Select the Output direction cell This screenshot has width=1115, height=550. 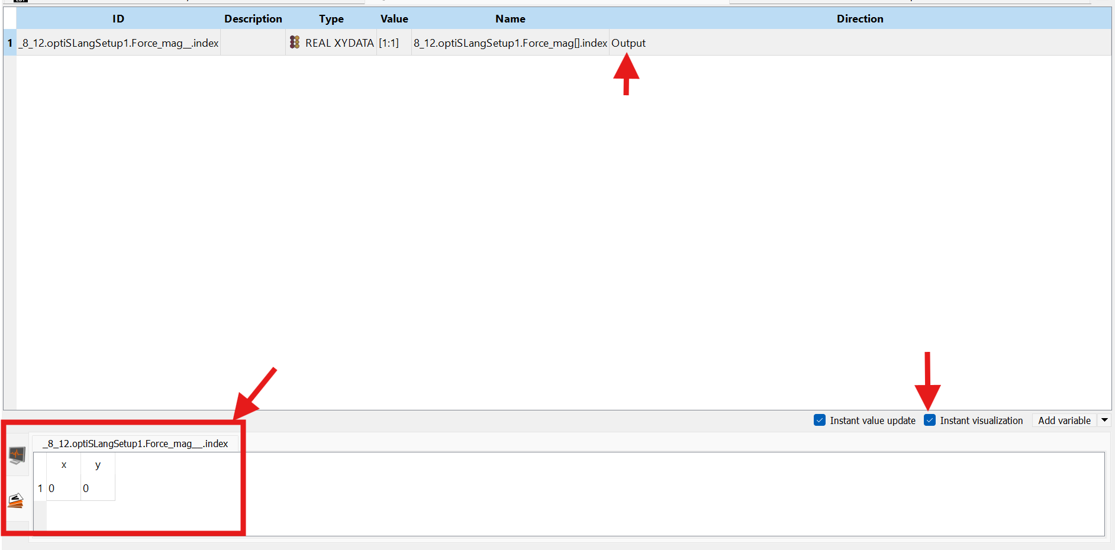(860, 43)
